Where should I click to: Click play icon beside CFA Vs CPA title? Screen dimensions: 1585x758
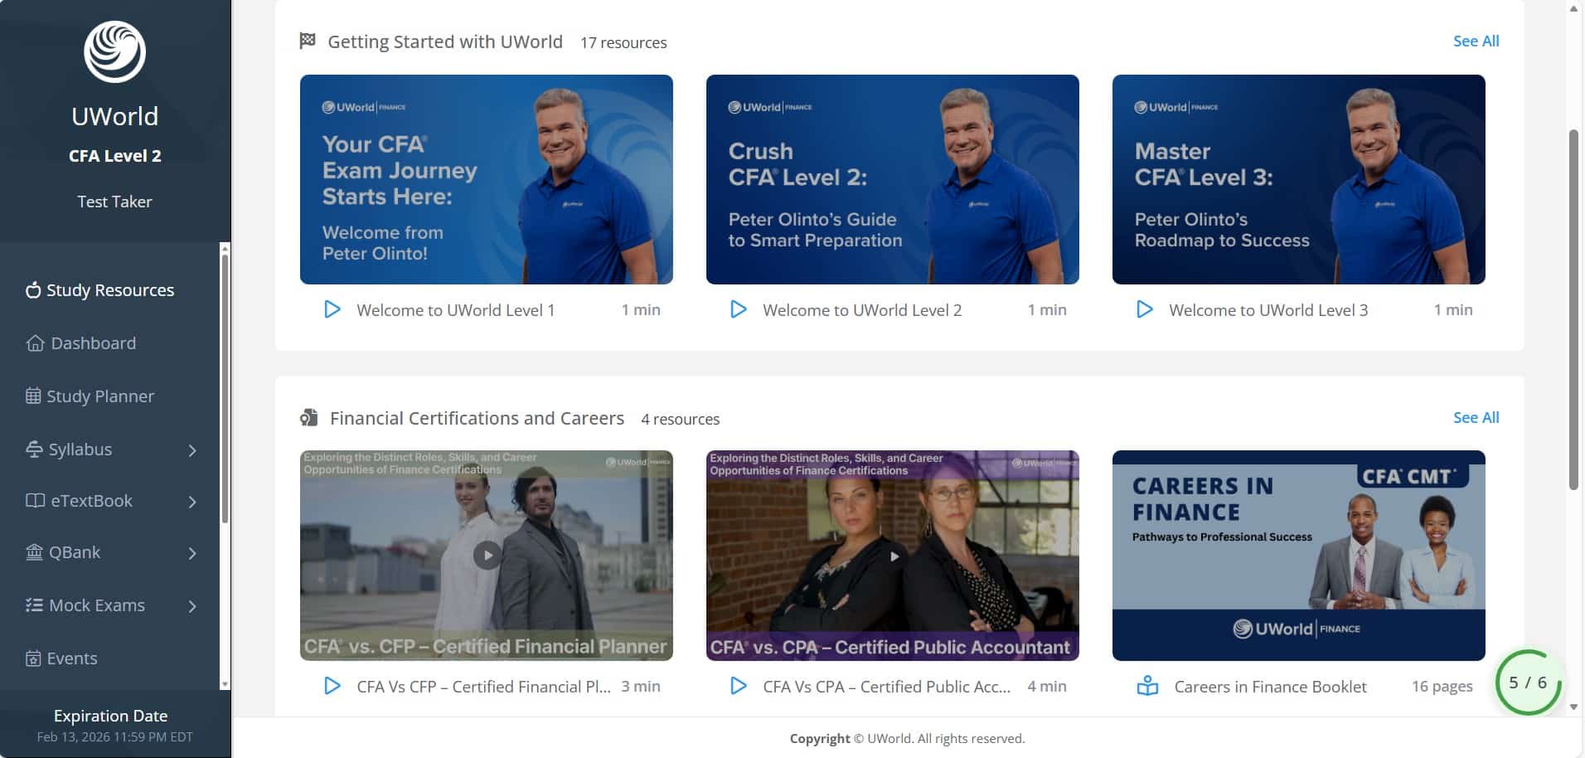(738, 687)
